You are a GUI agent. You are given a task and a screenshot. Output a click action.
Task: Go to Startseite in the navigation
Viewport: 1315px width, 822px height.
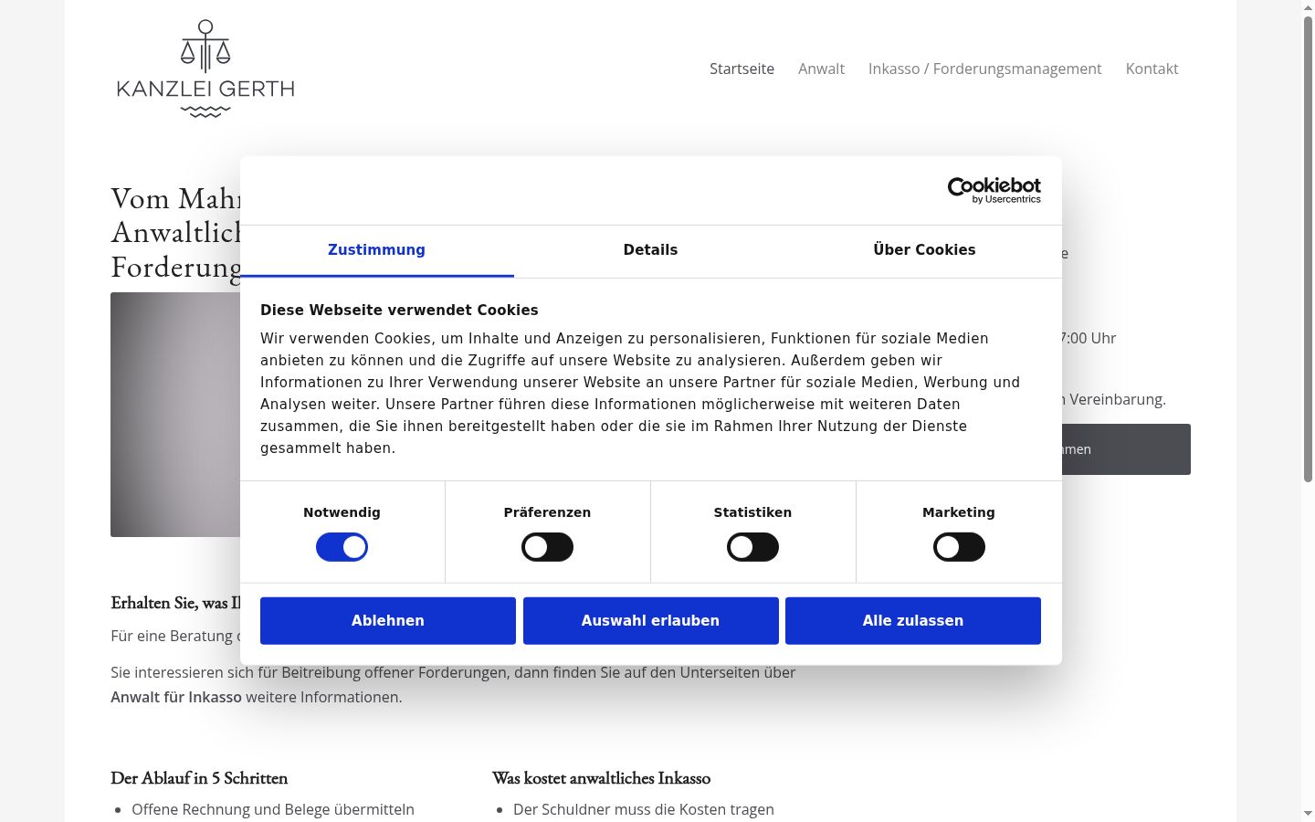point(742,68)
